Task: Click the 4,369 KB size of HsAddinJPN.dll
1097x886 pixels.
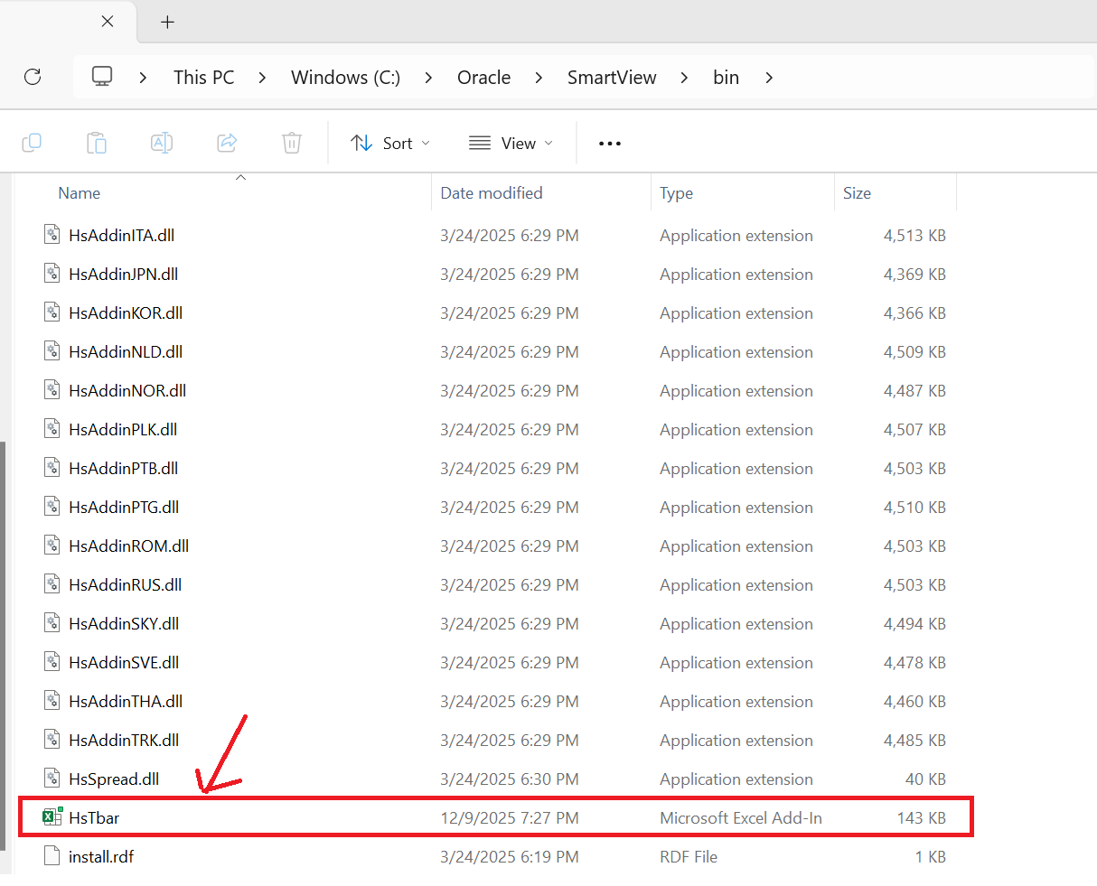Action: click(x=914, y=274)
